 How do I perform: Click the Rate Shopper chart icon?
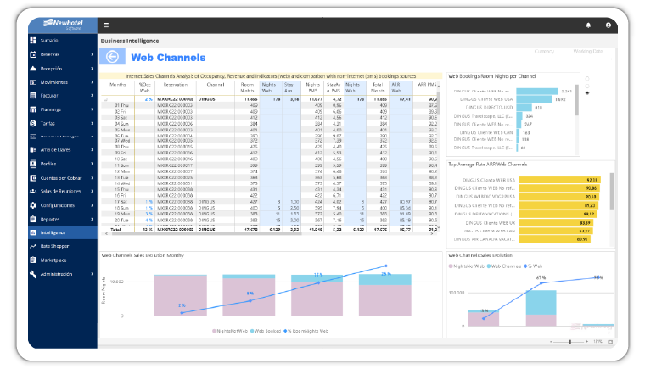click(33, 246)
